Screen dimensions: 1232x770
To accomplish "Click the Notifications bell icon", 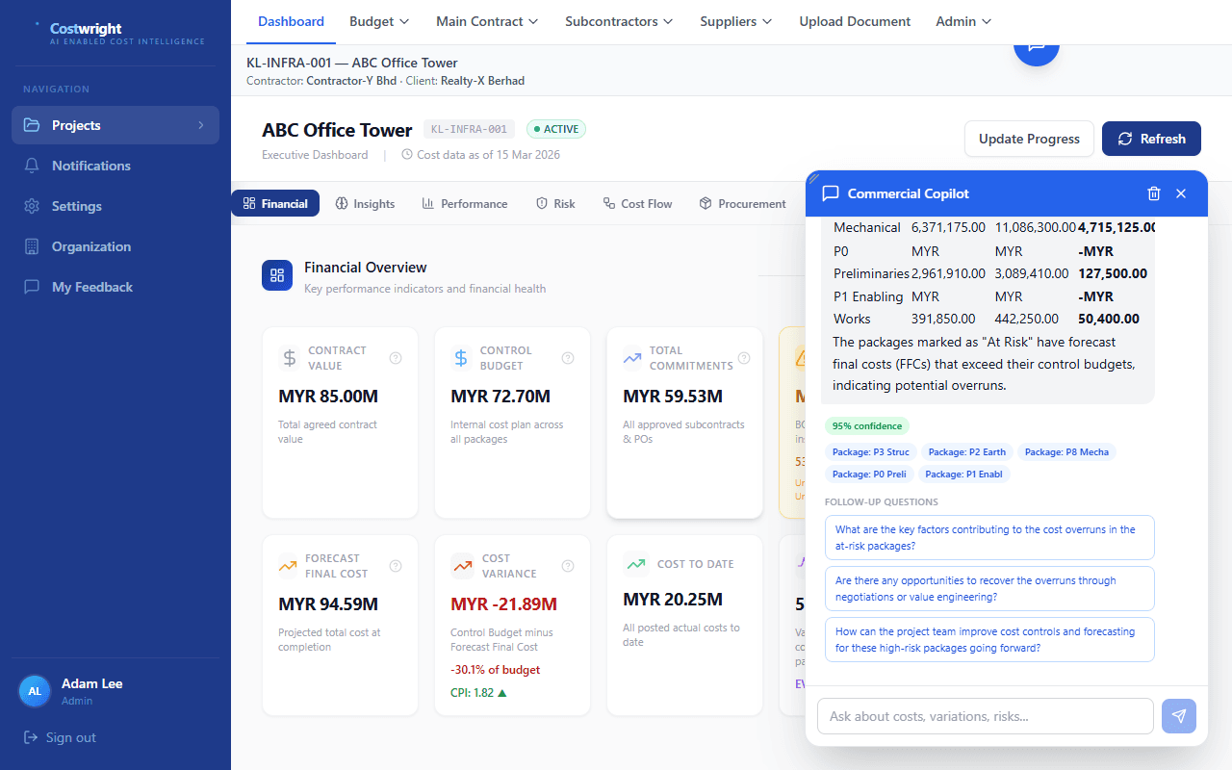I will [32, 166].
